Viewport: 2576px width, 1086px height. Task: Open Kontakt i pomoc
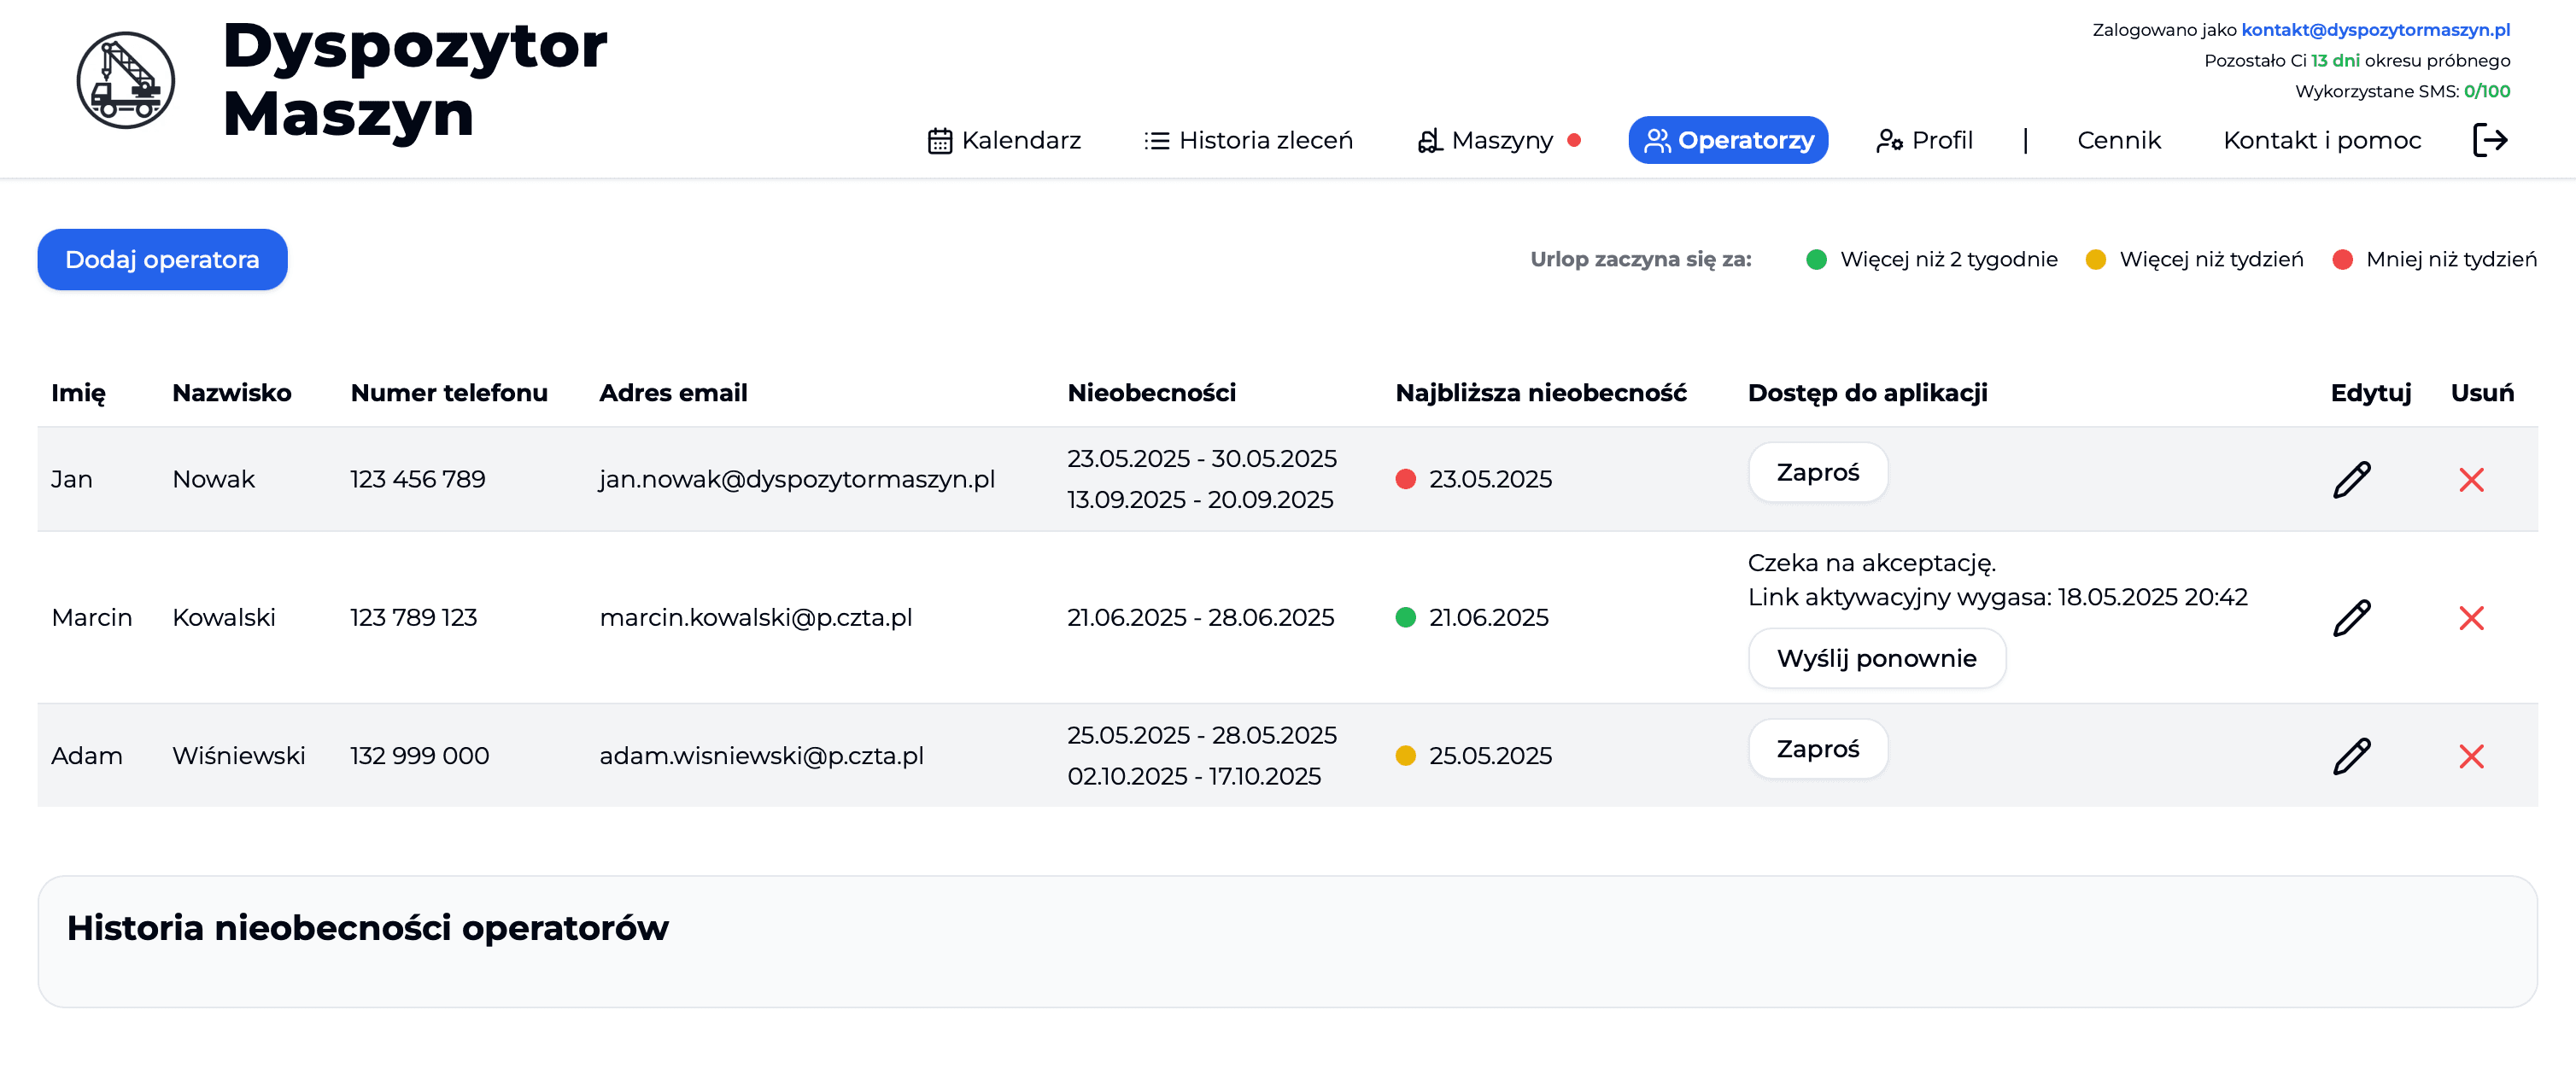point(2322,140)
